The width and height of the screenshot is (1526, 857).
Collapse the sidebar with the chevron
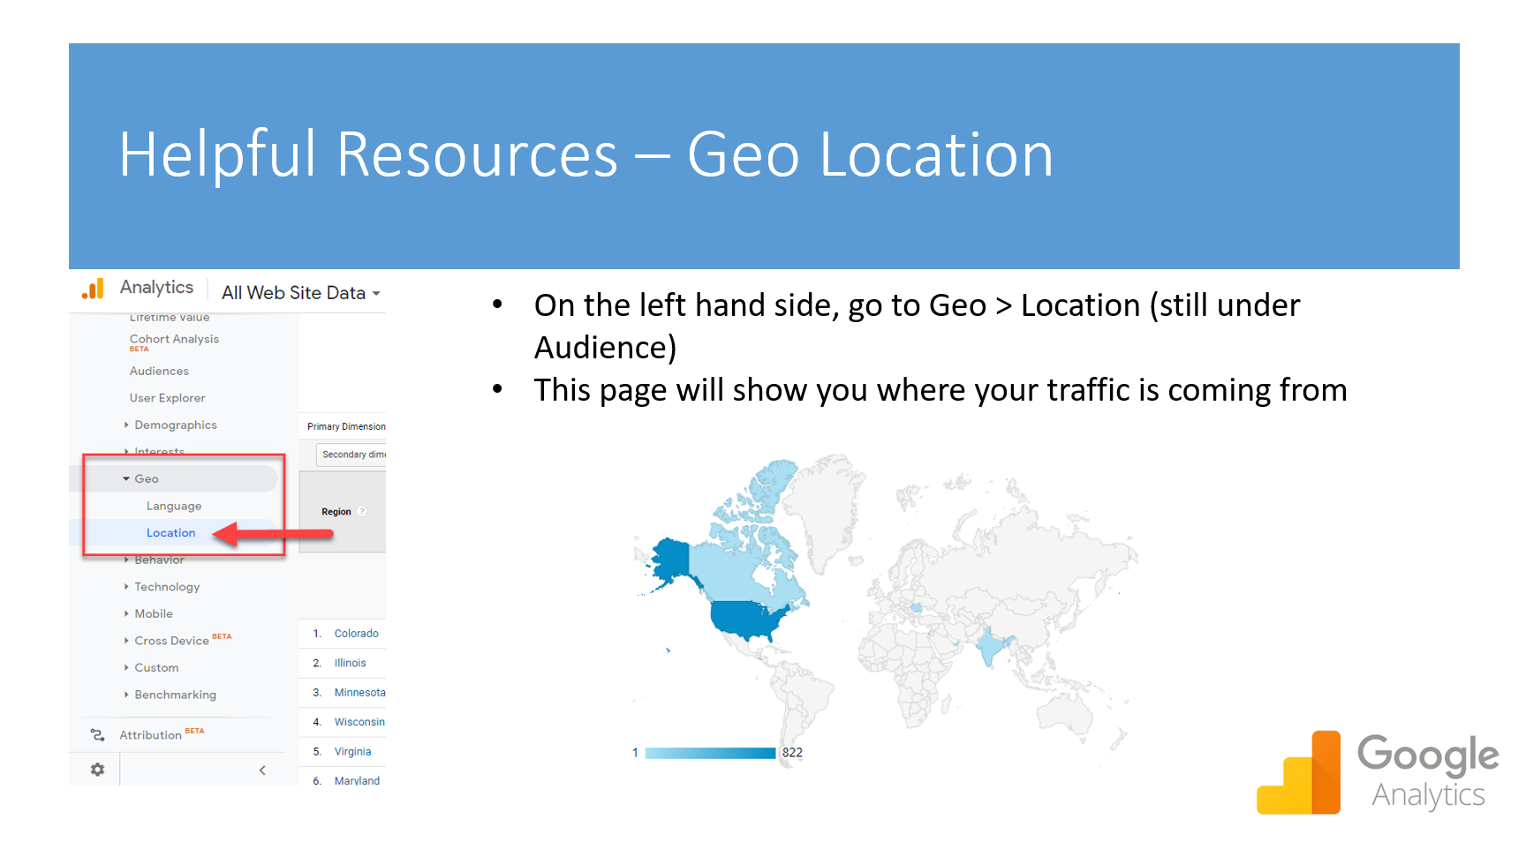[x=261, y=769]
